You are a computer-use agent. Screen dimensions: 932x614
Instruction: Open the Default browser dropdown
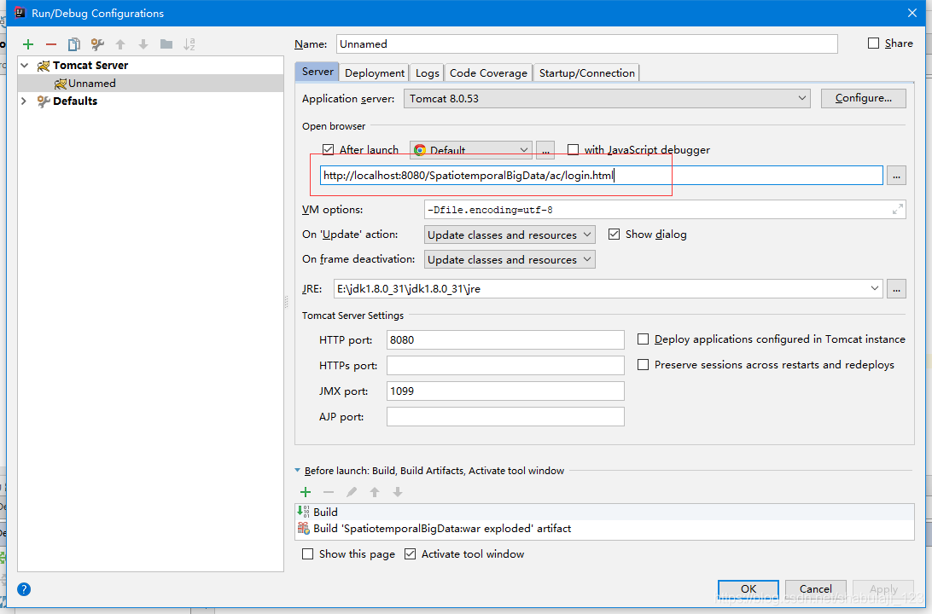tap(470, 150)
